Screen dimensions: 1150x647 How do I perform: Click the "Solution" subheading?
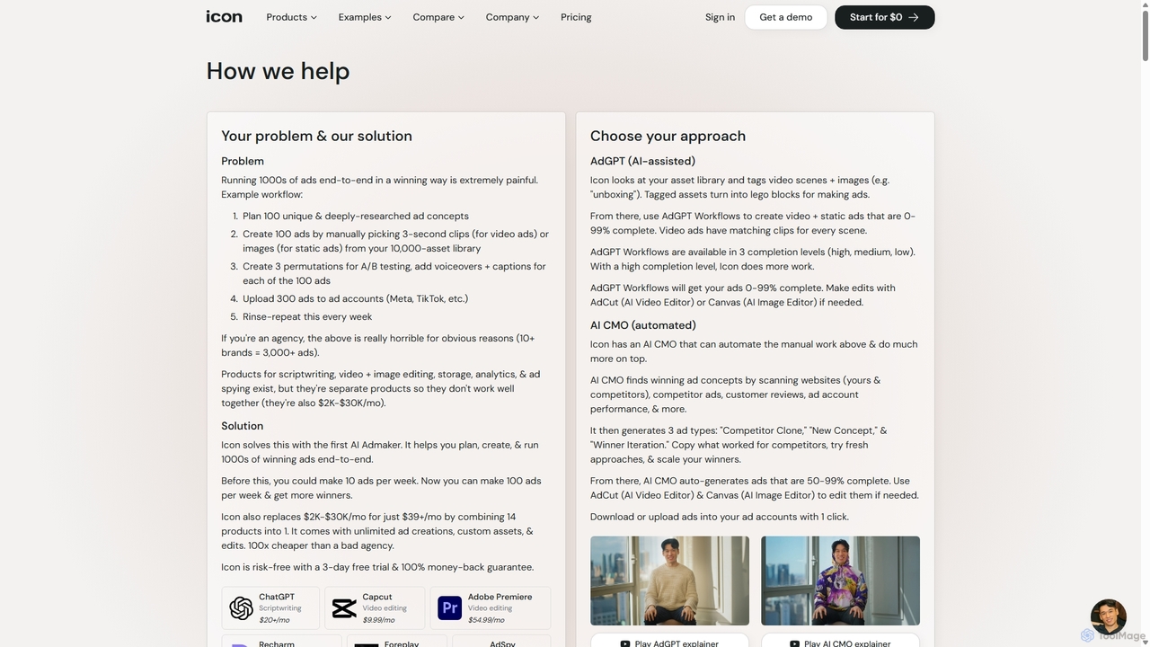click(x=243, y=426)
